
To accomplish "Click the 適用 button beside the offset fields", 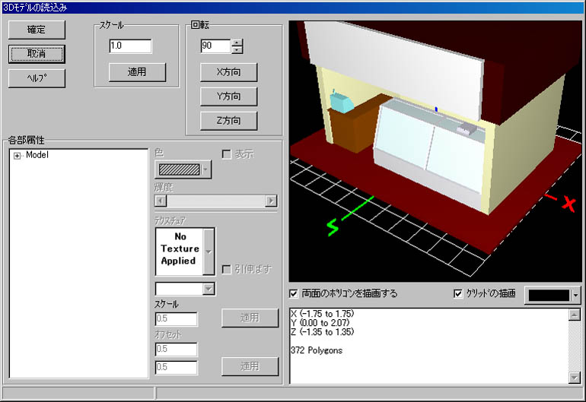I will [250, 366].
